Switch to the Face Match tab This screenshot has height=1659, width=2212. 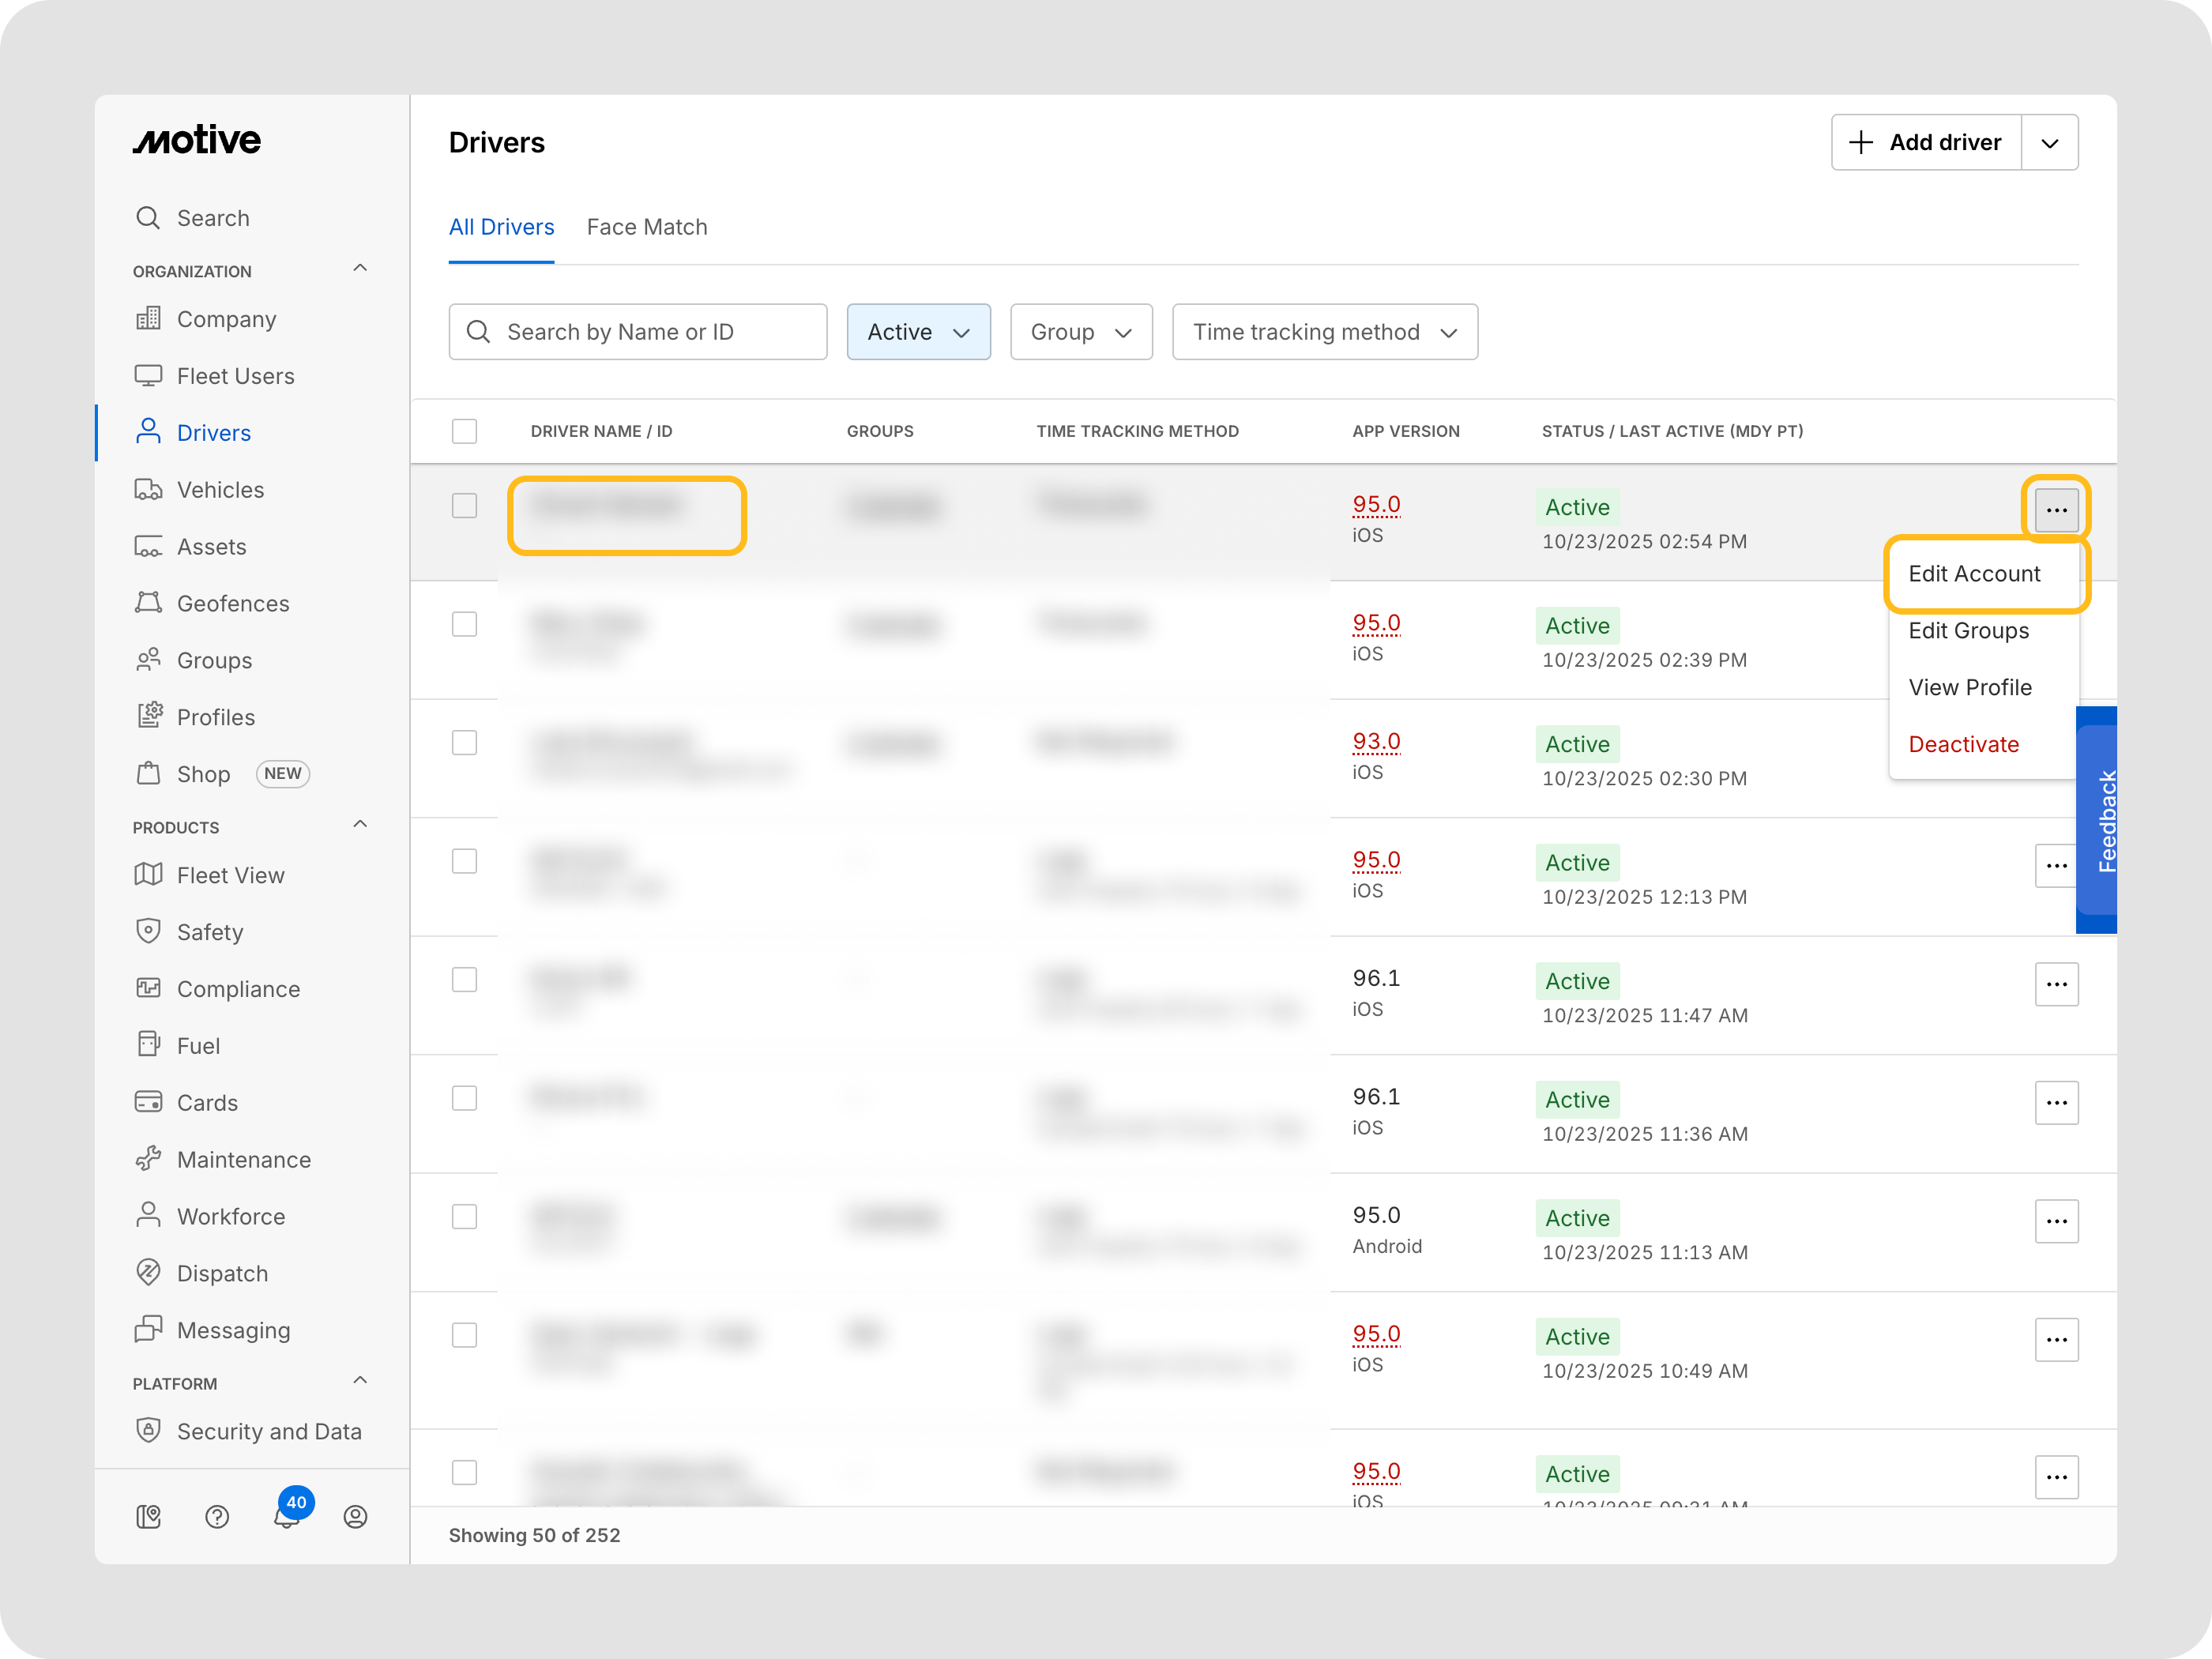647,227
